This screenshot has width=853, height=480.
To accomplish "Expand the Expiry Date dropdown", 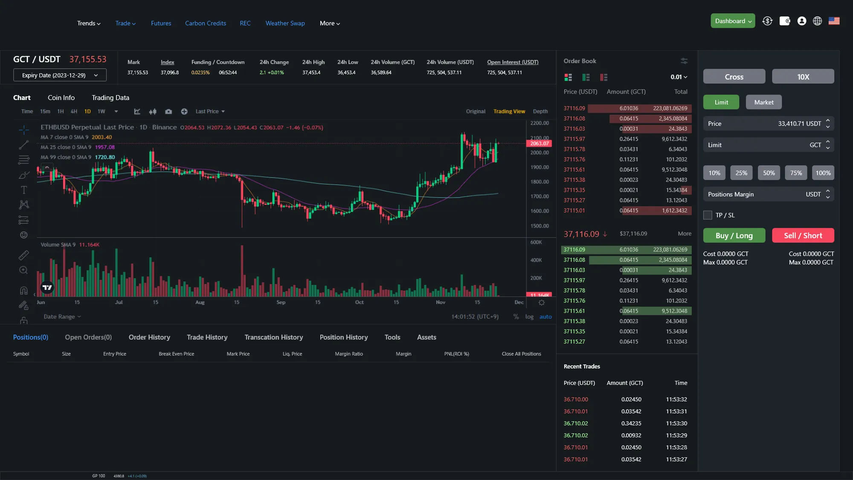I will tap(60, 75).
